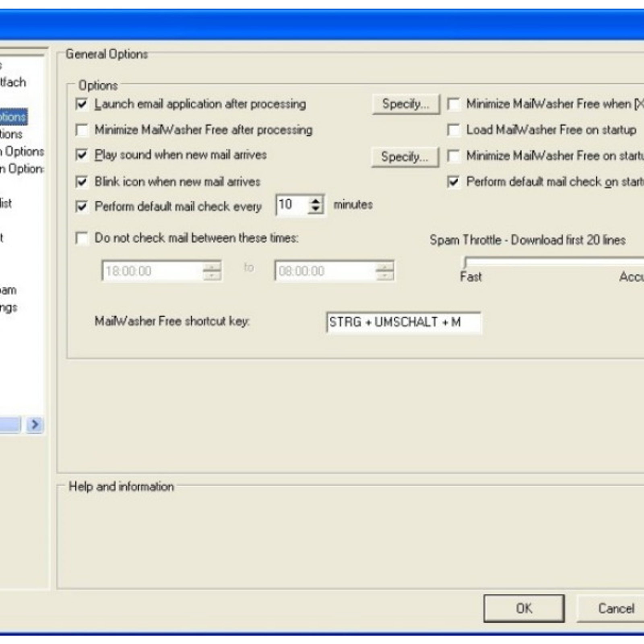Select the sidebar item ending in 'list'

point(6,203)
